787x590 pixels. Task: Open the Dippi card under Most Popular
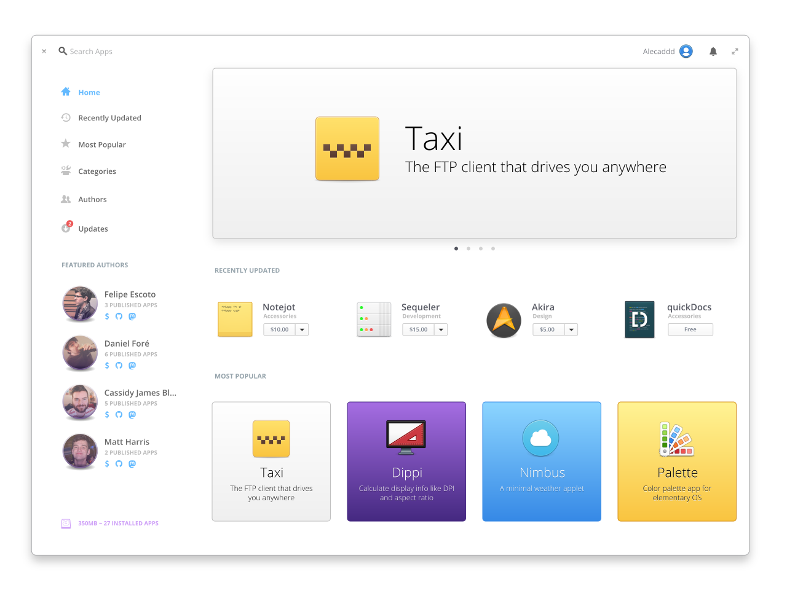pos(406,462)
